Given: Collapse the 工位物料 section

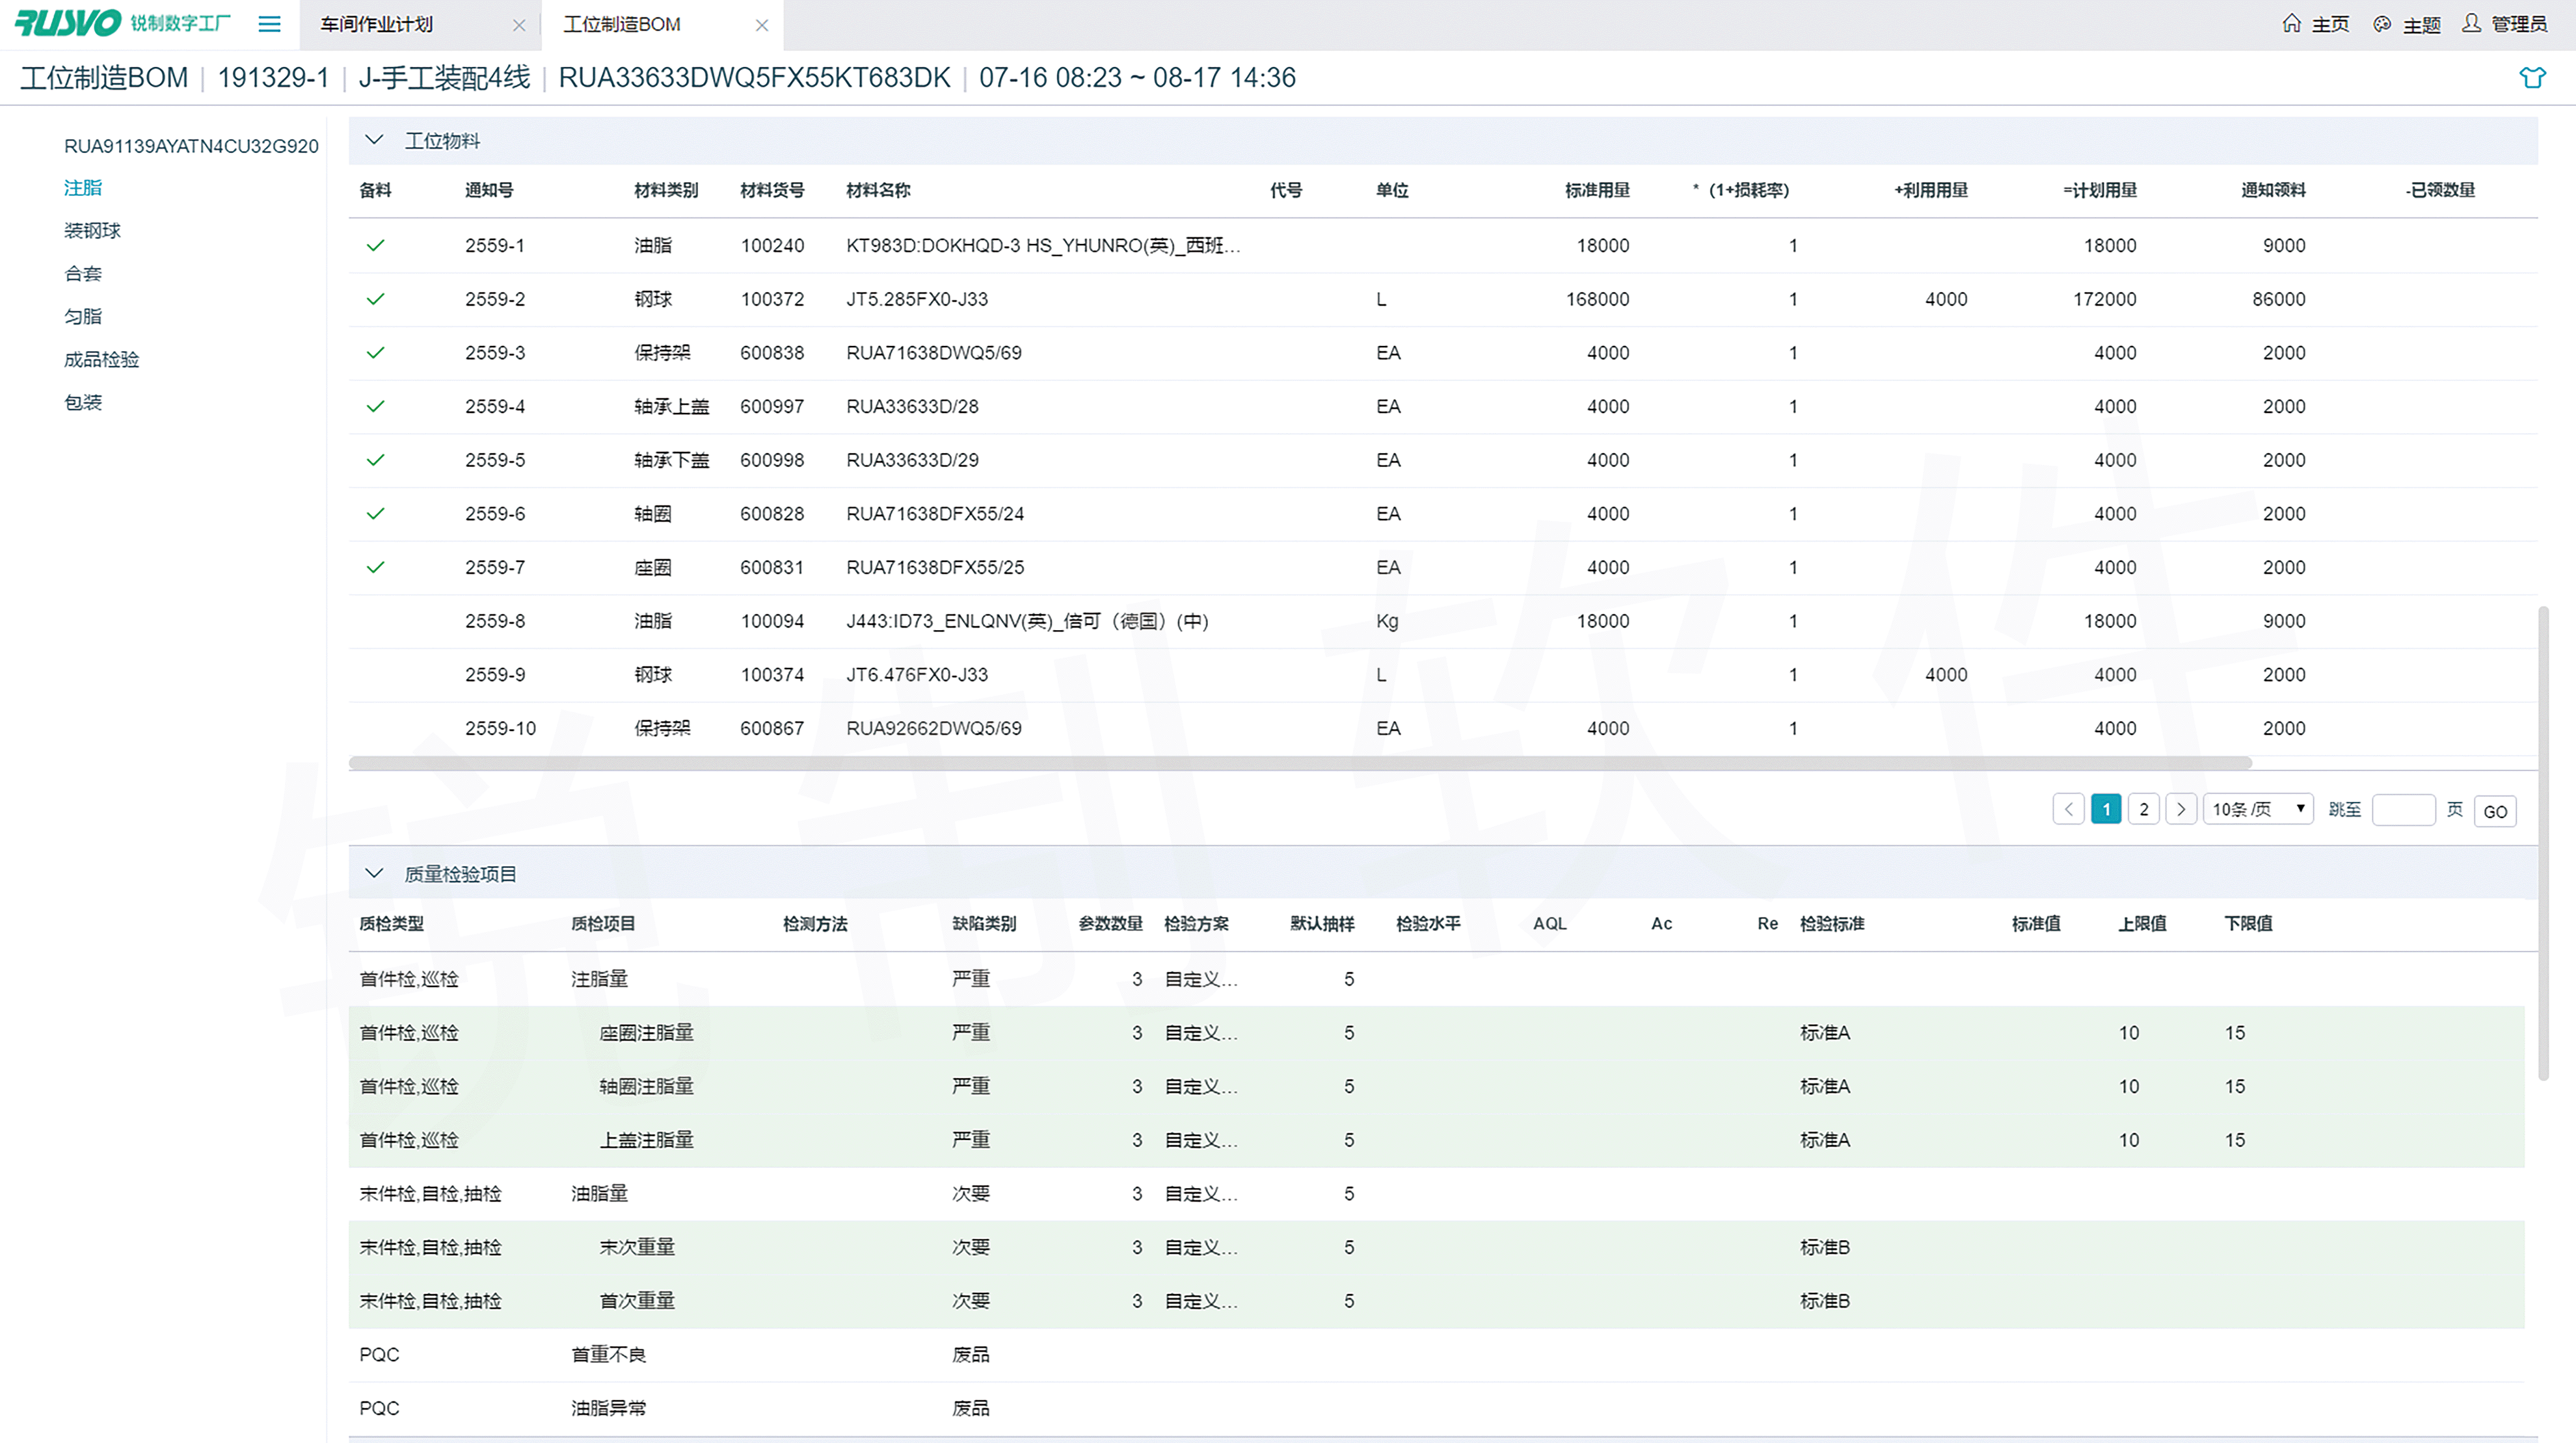Looking at the screenshot, I should click(374, 140).
